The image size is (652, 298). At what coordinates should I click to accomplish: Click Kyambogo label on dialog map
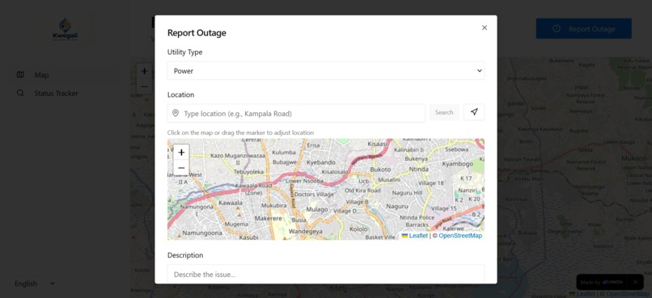pos(457,164)
